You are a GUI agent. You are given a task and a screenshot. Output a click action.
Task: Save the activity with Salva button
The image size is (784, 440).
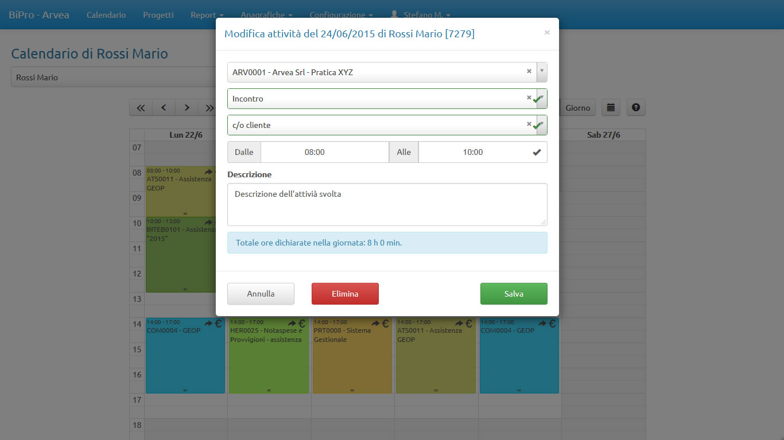[x=514, y=294]
